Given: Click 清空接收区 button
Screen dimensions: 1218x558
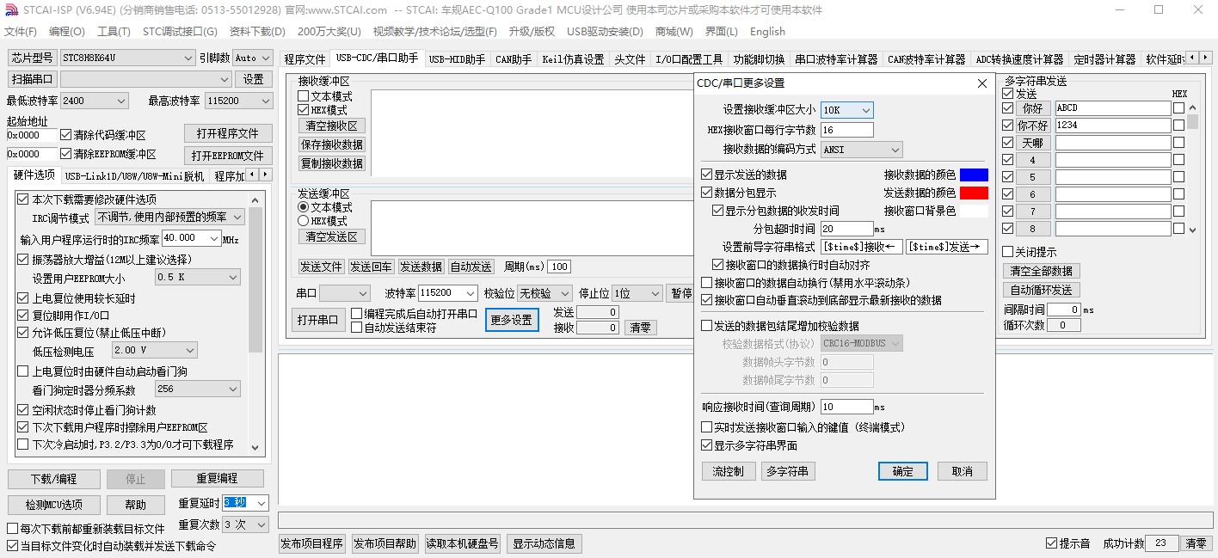Looking at the screenshot, I should (332, 126).
